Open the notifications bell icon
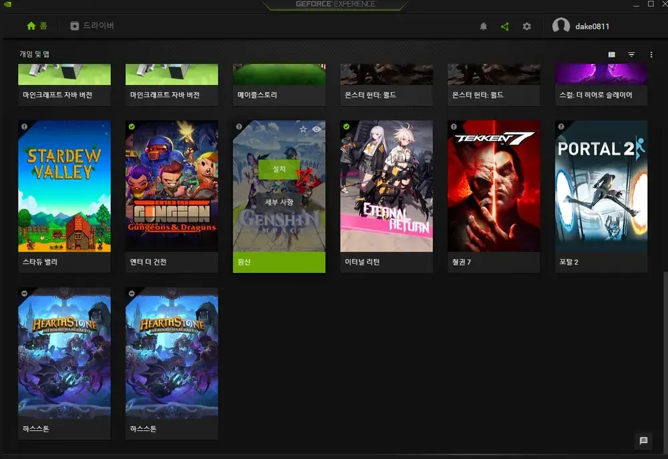Image resolution: width=668 pixels, height=459 pixels. [x=483, y=27]
